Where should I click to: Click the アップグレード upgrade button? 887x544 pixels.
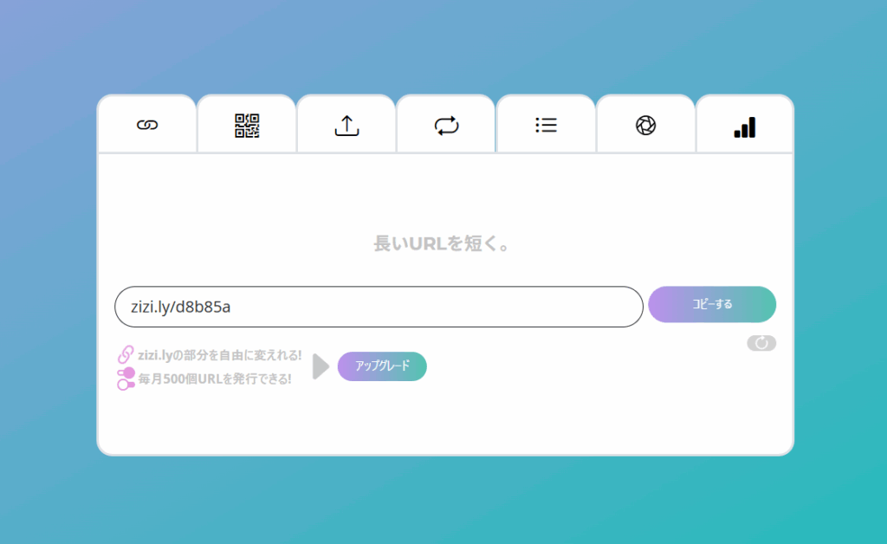pos(382,366)
